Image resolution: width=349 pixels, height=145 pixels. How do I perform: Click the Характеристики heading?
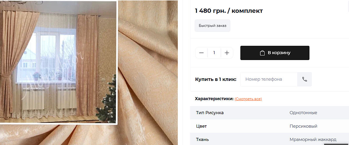tap(214, 99)
